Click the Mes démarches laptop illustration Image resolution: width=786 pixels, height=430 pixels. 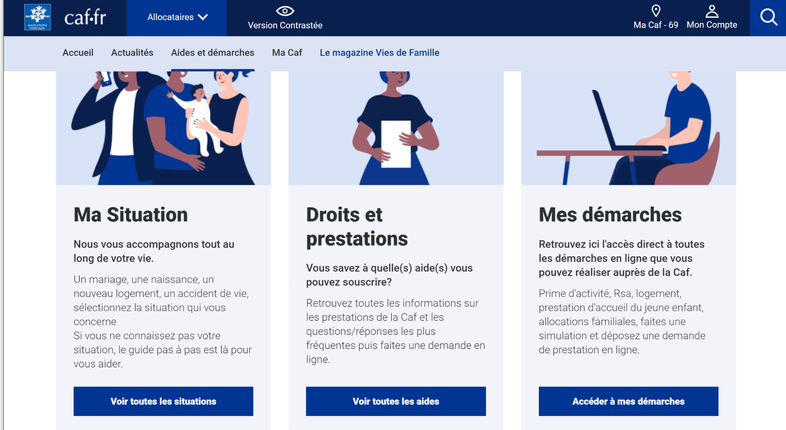tap(628, 128)
